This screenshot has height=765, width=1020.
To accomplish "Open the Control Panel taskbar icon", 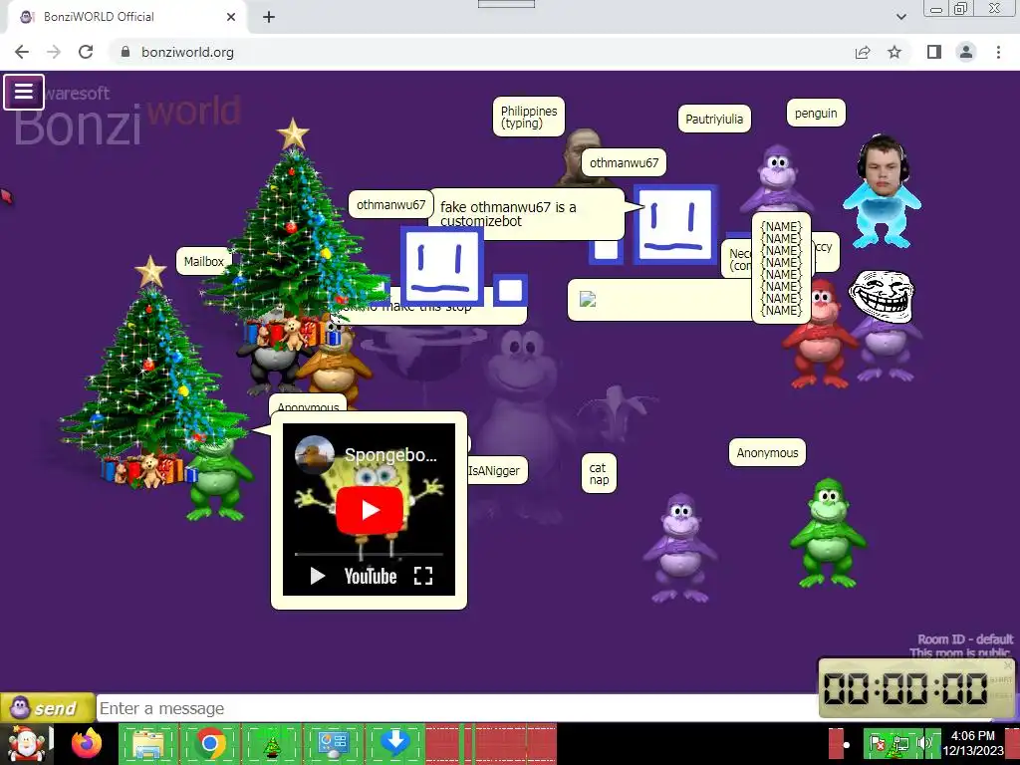I will point(333,743).
